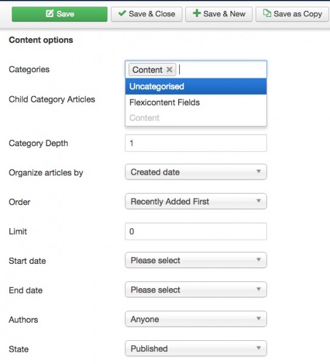
Task: Click the copy icon on Save as Copy
Action: (267, 13)
